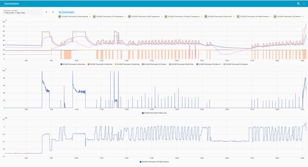
Task: Click the 'DIYLESS Thermostat 3 Flame Level' chip label
Action: click(220, 17)
